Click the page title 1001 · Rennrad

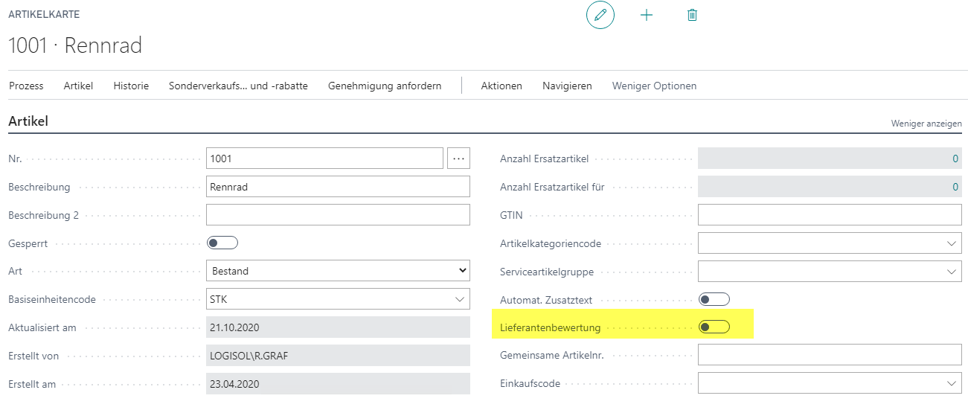[75, 45]
